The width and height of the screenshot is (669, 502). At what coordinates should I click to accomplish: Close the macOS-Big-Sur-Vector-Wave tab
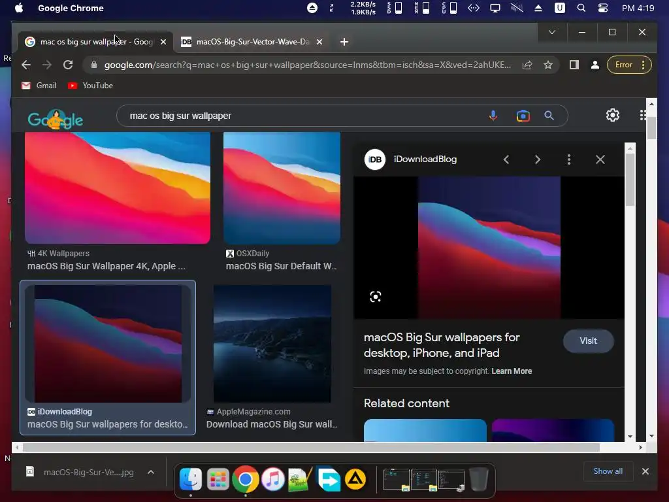[319, 42]
